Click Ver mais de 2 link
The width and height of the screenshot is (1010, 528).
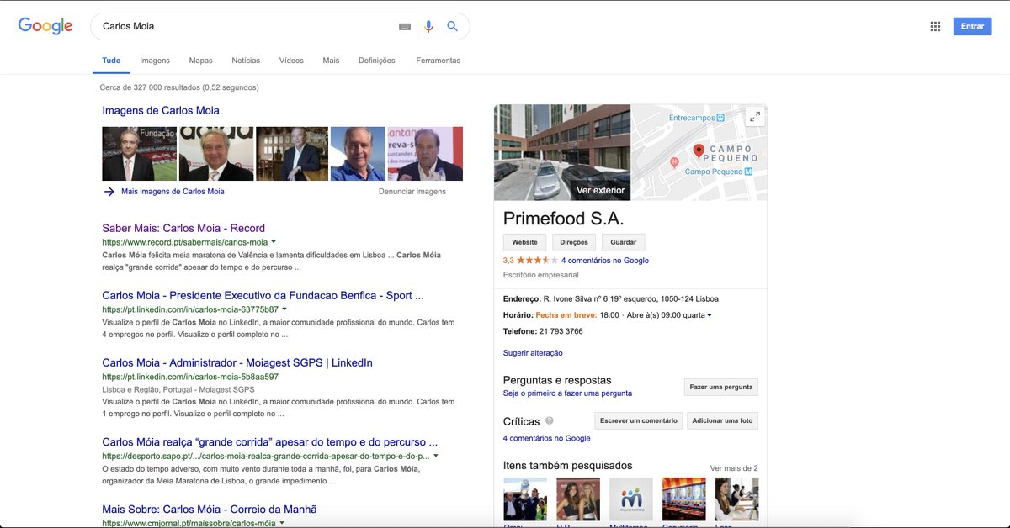734,468
